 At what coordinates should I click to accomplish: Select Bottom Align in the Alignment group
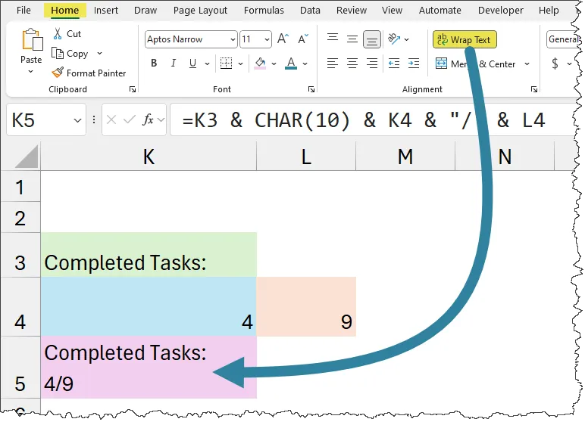tap(371, 39)
